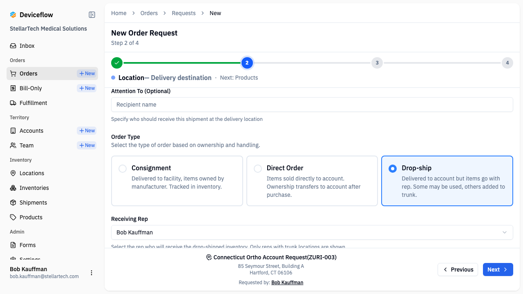This screenshot has height=294, width=523.
Task: Click the Bill-Only receipt icon
Action: pos(13,88)
